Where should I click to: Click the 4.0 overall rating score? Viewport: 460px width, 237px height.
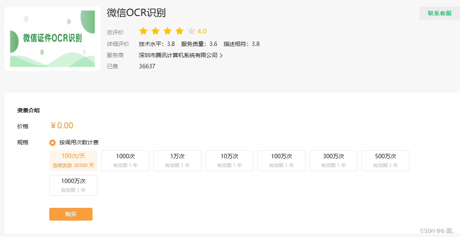pyautogui.click(x=202, y=31)
